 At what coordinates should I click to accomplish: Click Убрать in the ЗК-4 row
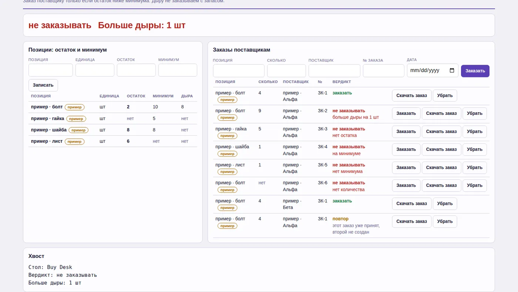(x=475, y=149)
